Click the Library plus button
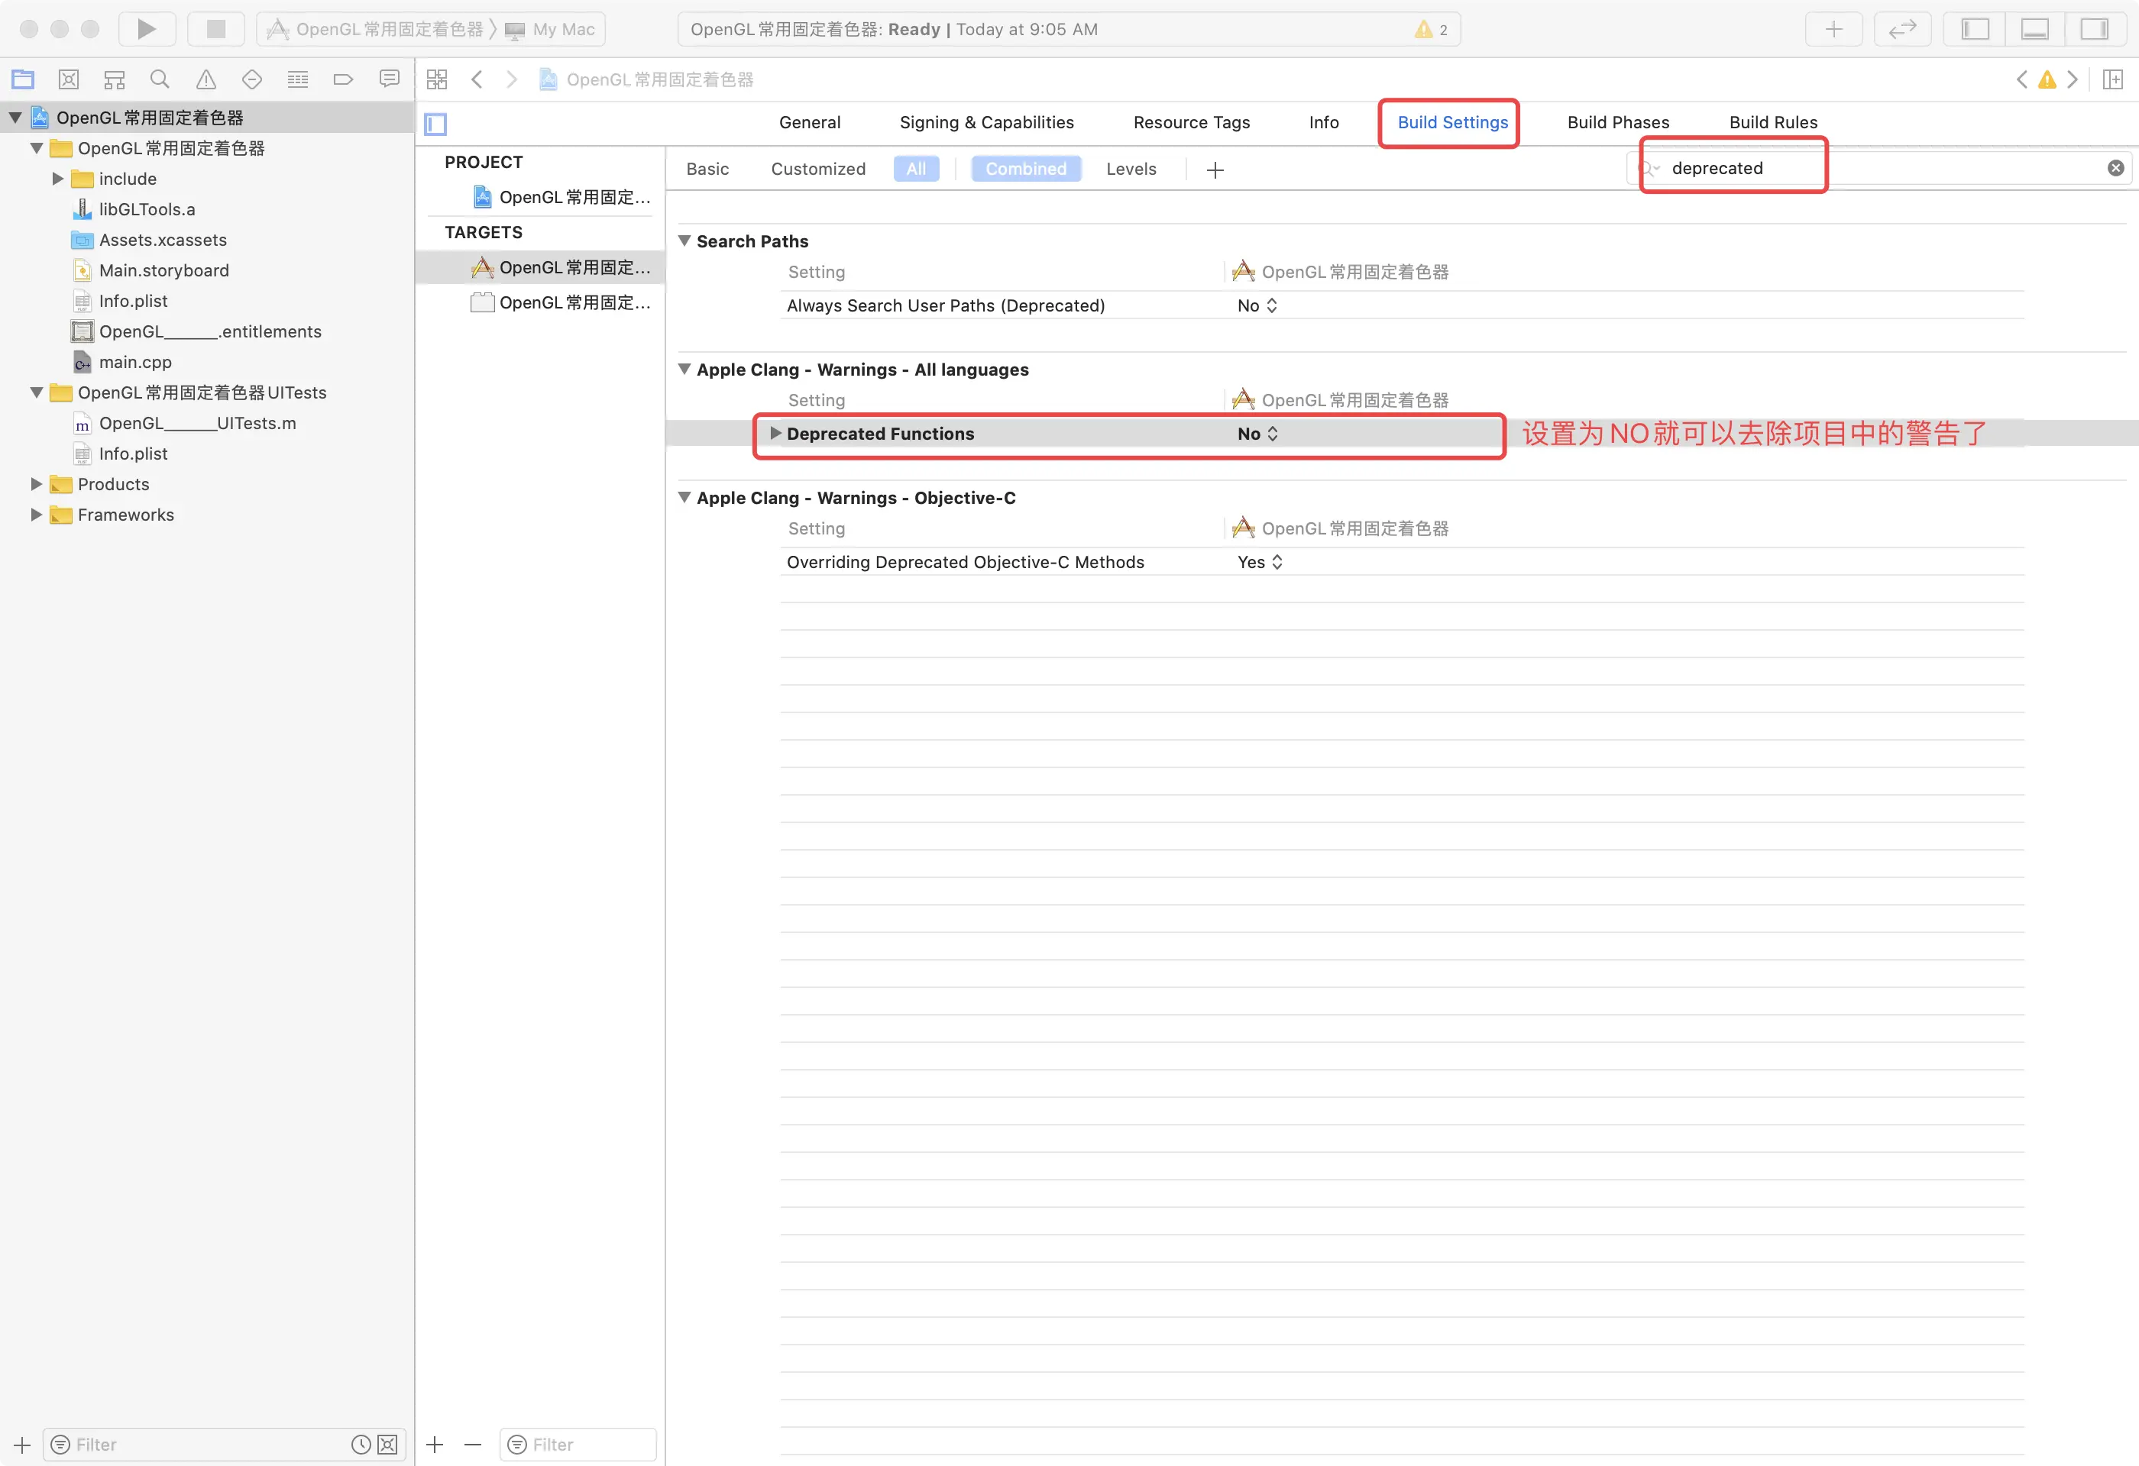Image resolution: width=2139 pixels, height=1466 pixels. click(x=1833, y=28)
